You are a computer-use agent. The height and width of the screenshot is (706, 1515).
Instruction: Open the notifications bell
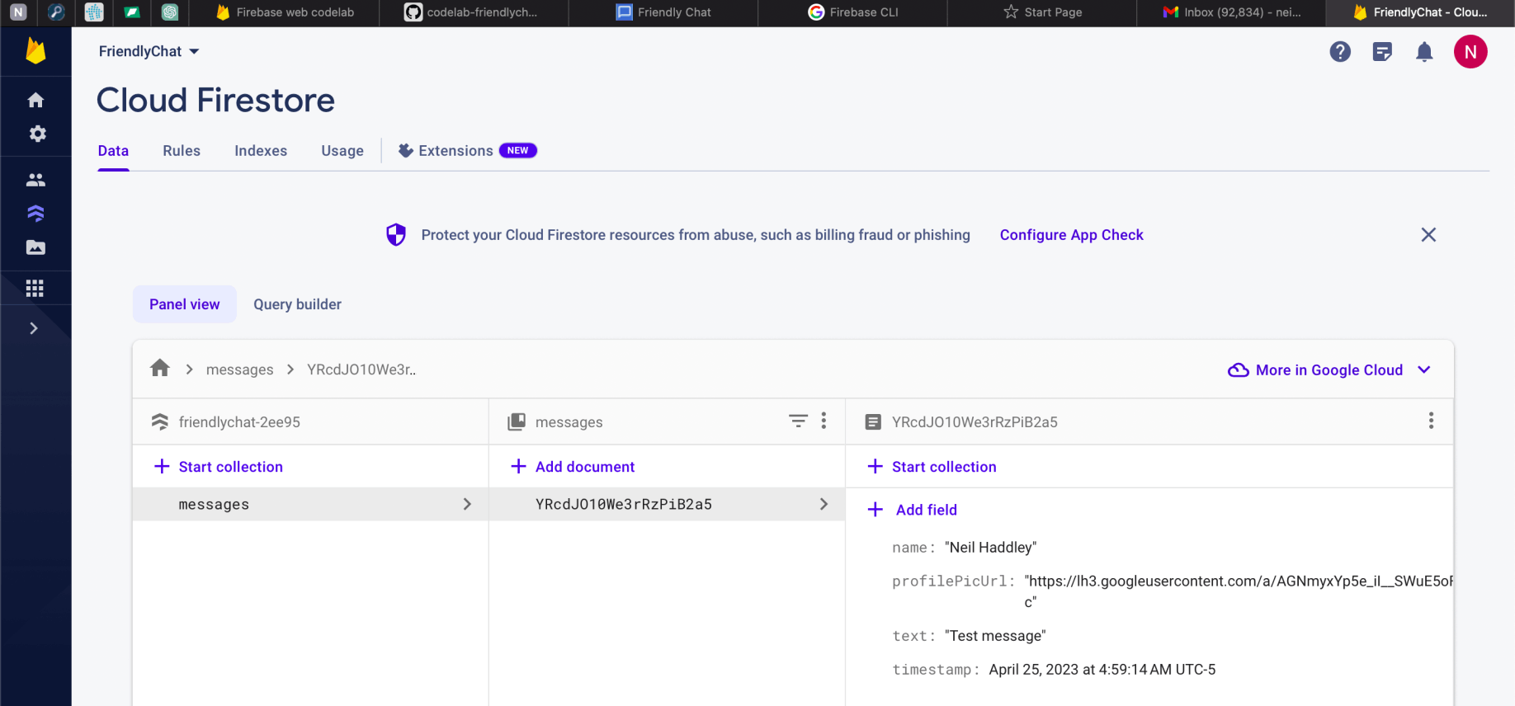(1424, 52)
